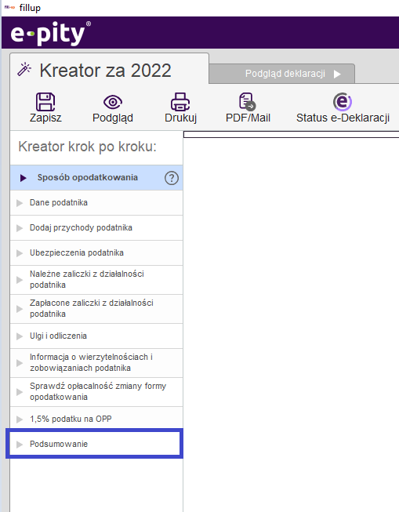The height and width of the screenshot is (512, 399).
Task: Click the magic wand Kreator icon
Action: pyautogui.click(x=24, y=69)
